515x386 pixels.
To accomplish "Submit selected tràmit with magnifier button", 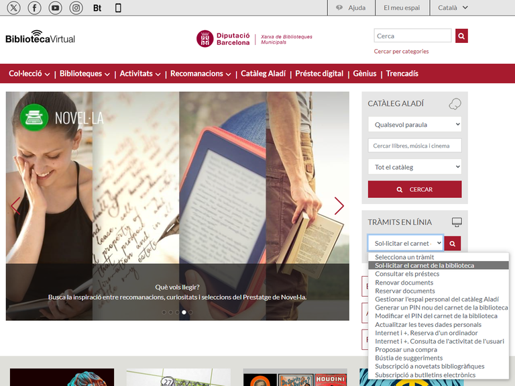I will (x=452, y=244).
